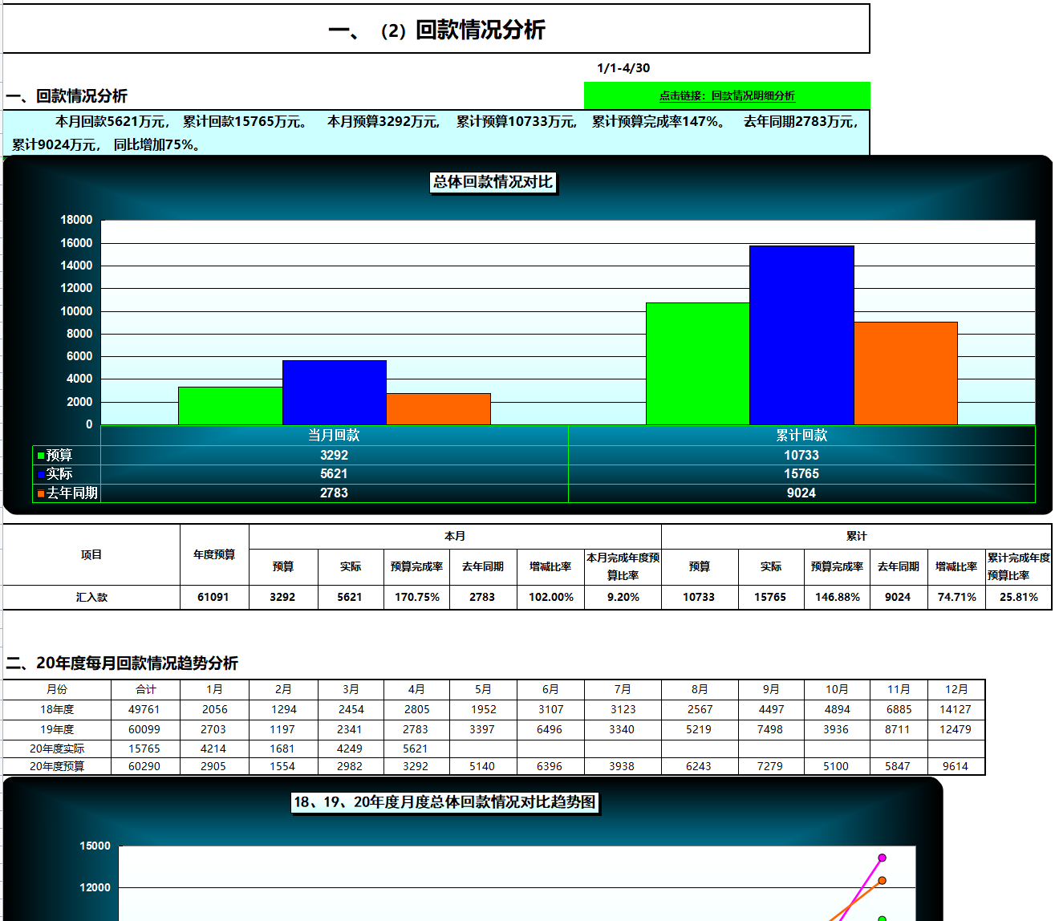Select the summary text starting 本月回款5621万元

pos(436,133)
